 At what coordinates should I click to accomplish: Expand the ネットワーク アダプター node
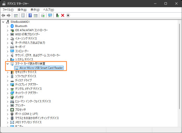point(8,93)
